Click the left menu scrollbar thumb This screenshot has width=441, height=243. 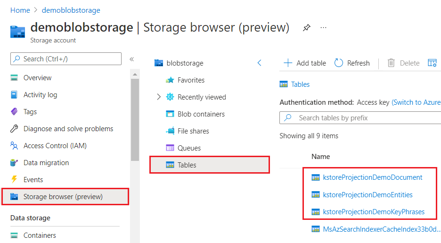coord(135,120)
